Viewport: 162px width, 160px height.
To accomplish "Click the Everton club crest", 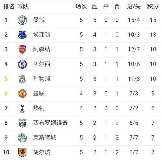I will pyautogui.click(x=22, y=35).
